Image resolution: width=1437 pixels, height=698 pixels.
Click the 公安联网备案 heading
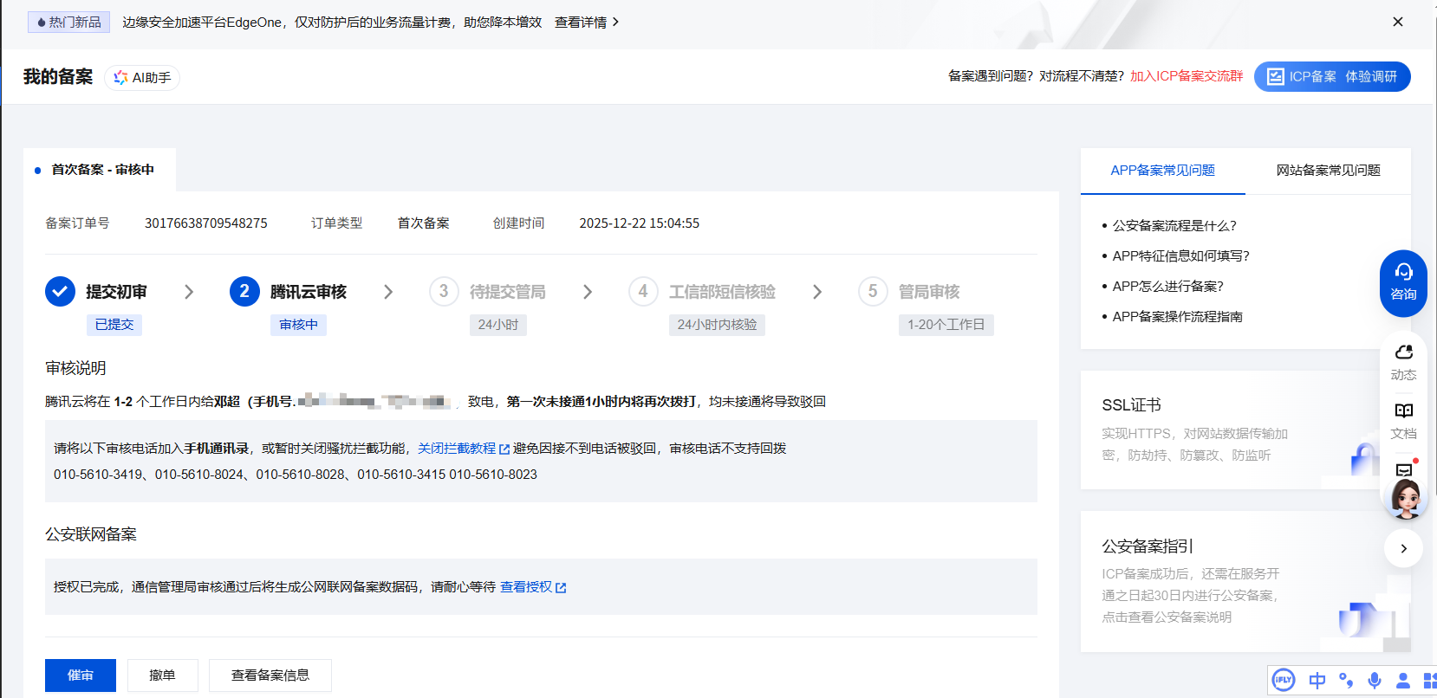91,534
